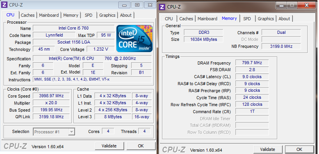This screenshot has height=154, width=319.
Task: Click the empty DC Mode field
Action: click(282, 39)
